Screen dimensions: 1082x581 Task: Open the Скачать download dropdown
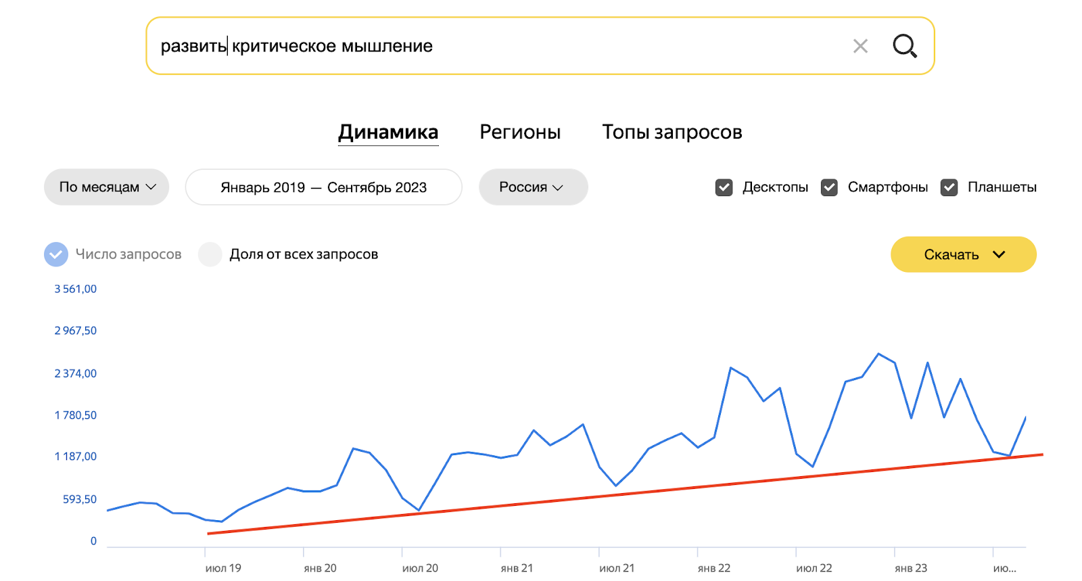pos(964,254)
